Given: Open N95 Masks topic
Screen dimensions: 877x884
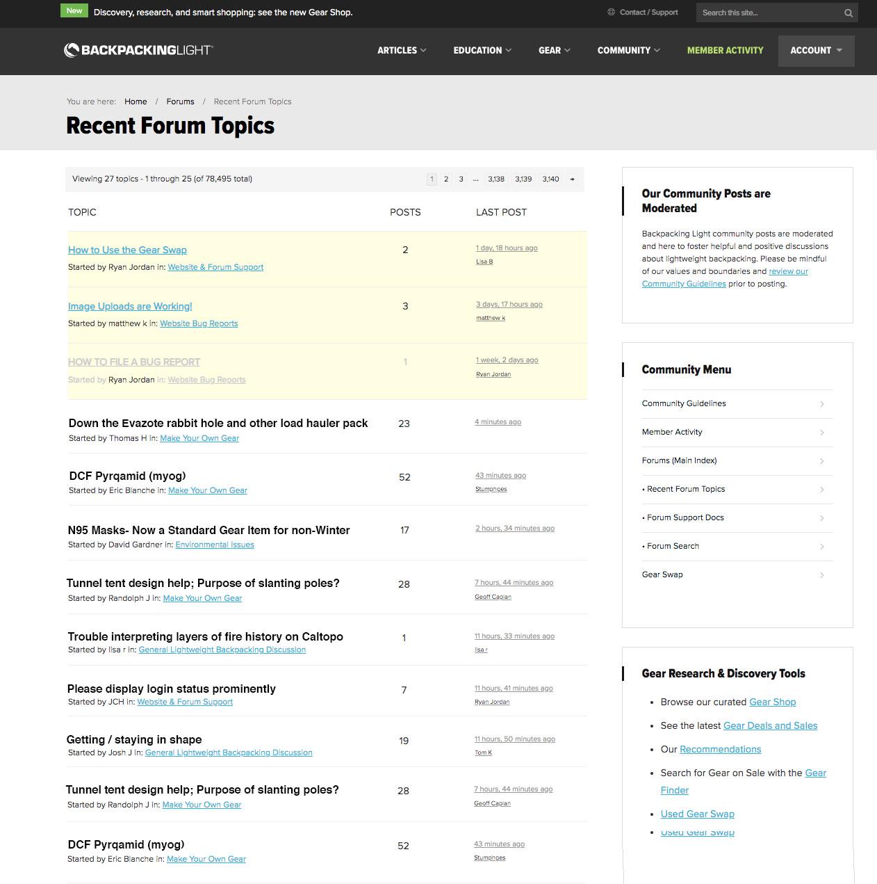Looking at the screenshot, I should click(x=209, y=530).
